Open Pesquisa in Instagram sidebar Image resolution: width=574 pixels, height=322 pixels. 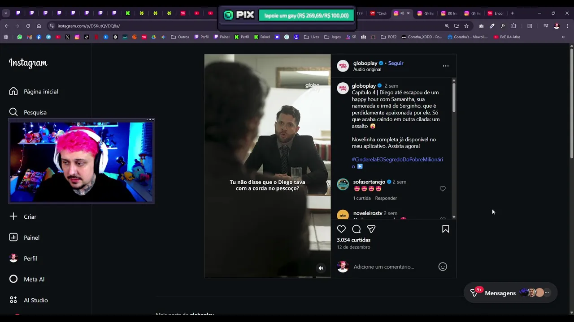[x=28, y=112]
